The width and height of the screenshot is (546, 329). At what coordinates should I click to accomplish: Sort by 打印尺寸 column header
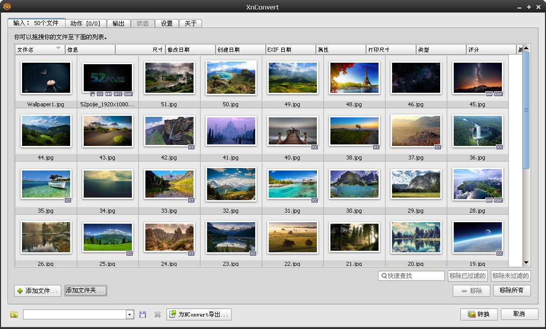click(x=391, y=50)
